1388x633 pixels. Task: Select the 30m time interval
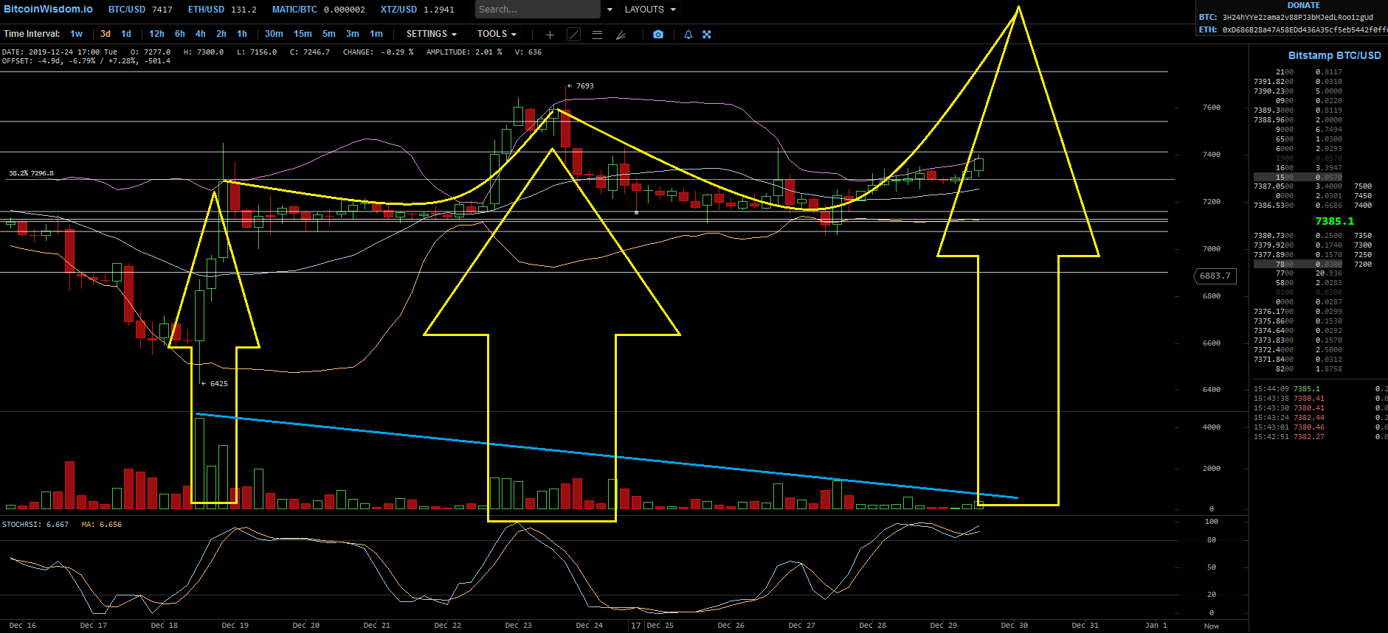point(274,34)
